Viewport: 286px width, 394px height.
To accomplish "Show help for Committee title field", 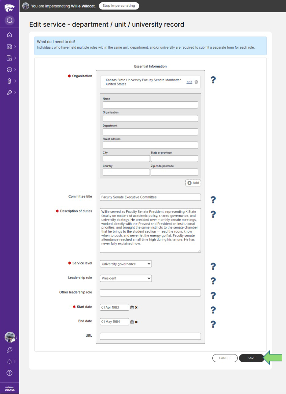I will (x=214, y=200).
